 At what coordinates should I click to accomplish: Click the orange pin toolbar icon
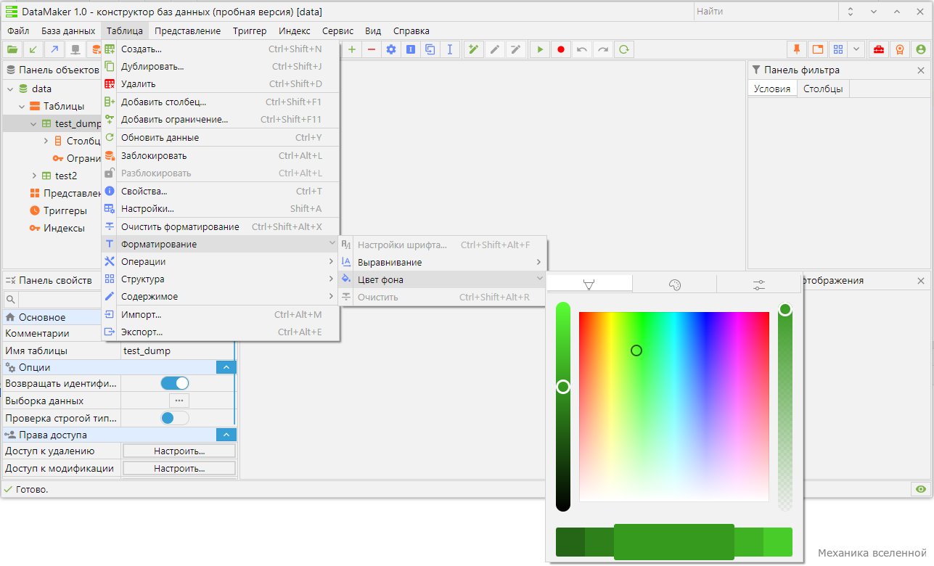797,49
